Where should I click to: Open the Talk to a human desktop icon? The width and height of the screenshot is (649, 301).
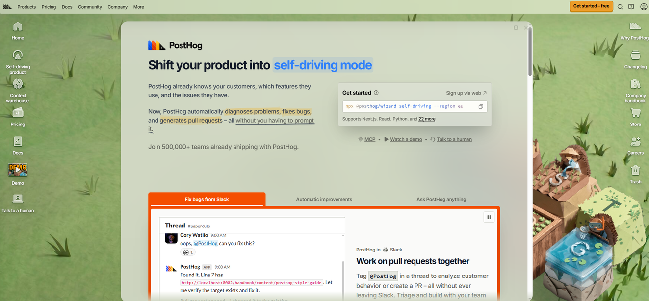point(18,203)
